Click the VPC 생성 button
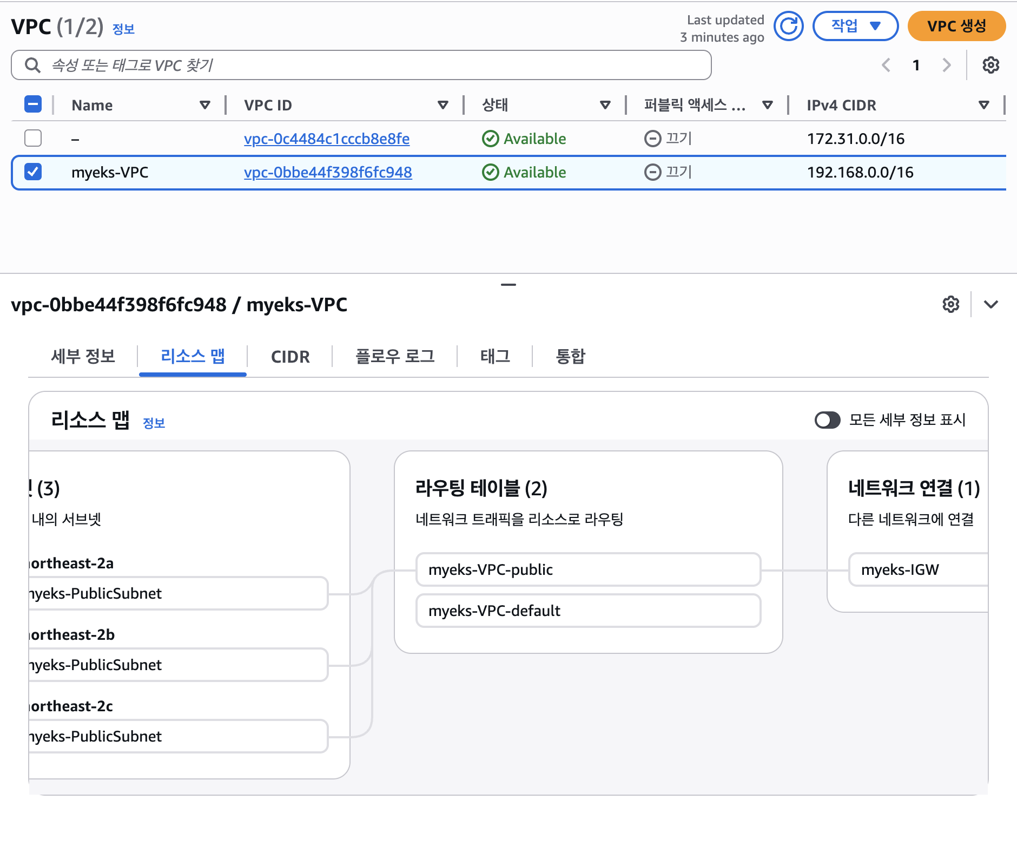 [x=956, y=25]
